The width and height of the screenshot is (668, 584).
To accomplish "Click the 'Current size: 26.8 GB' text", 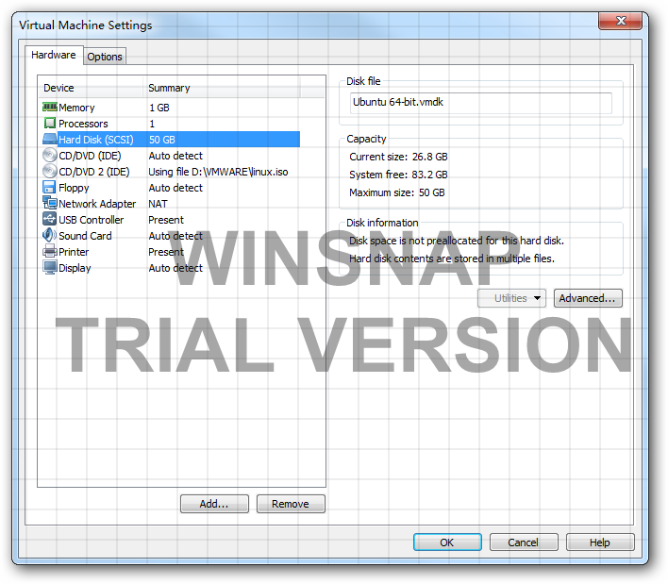I will [x=398, y=157].
